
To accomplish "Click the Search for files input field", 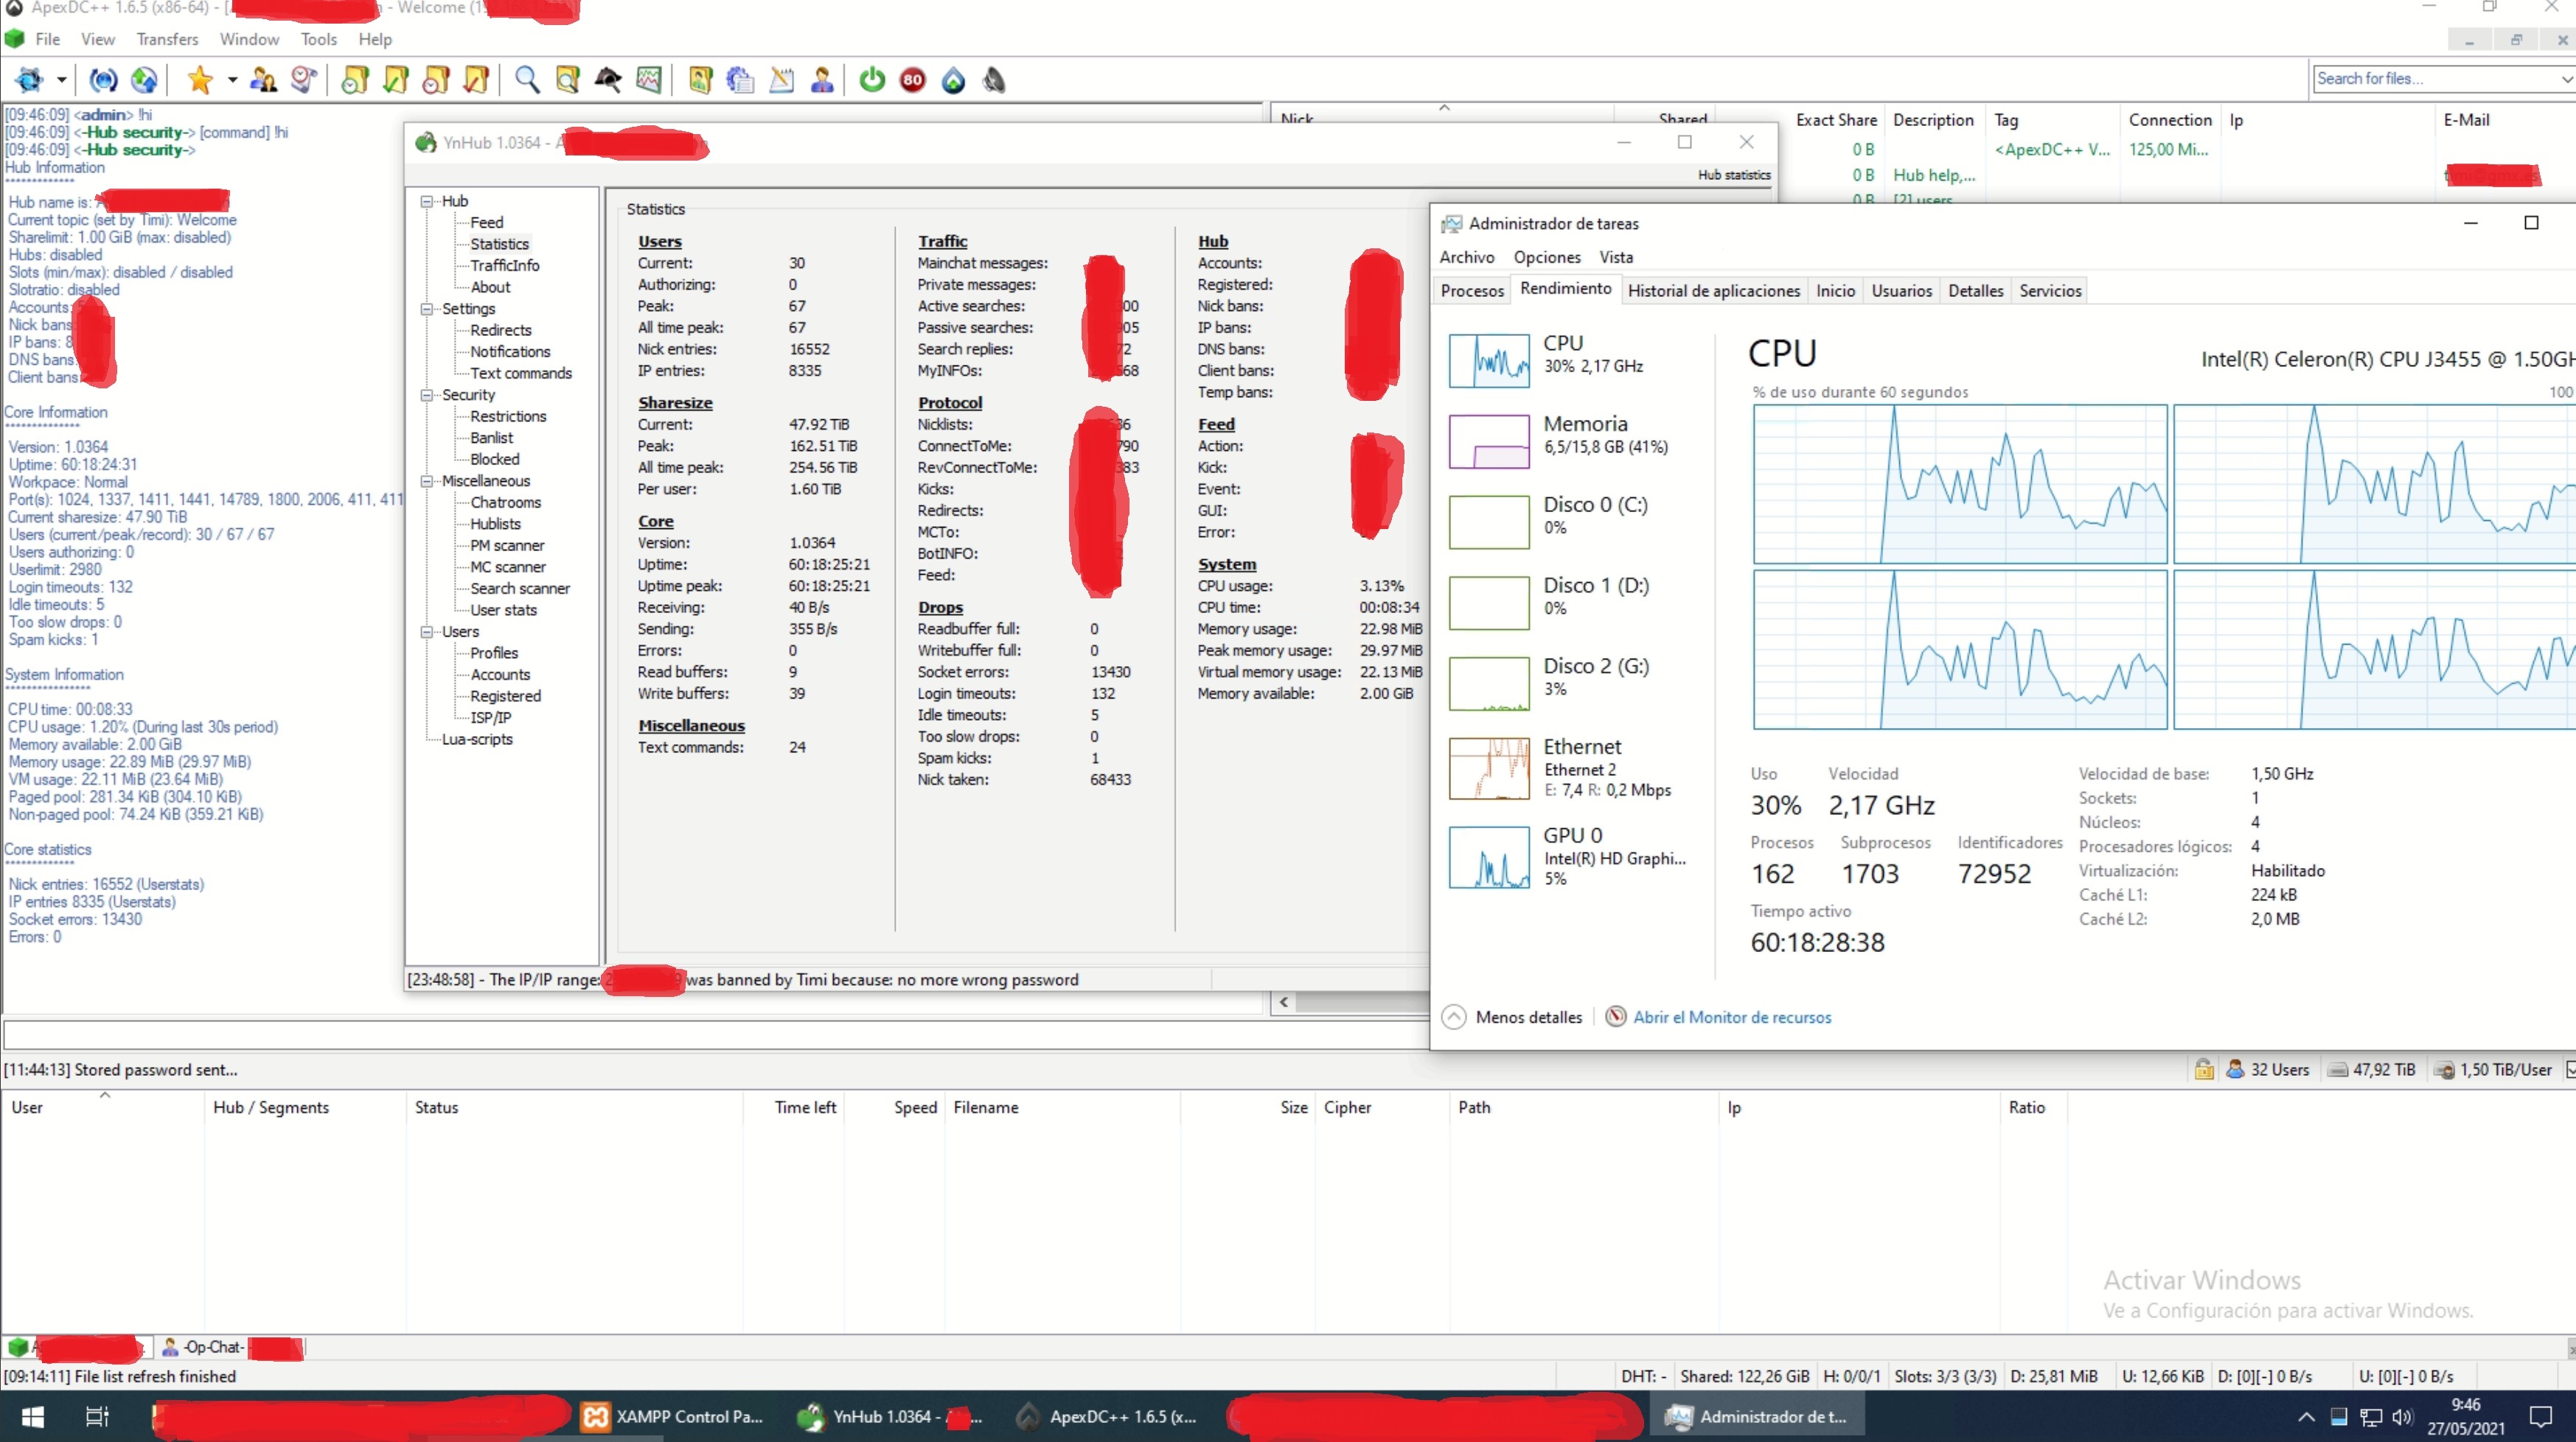I will click(x=2436, y=79).
